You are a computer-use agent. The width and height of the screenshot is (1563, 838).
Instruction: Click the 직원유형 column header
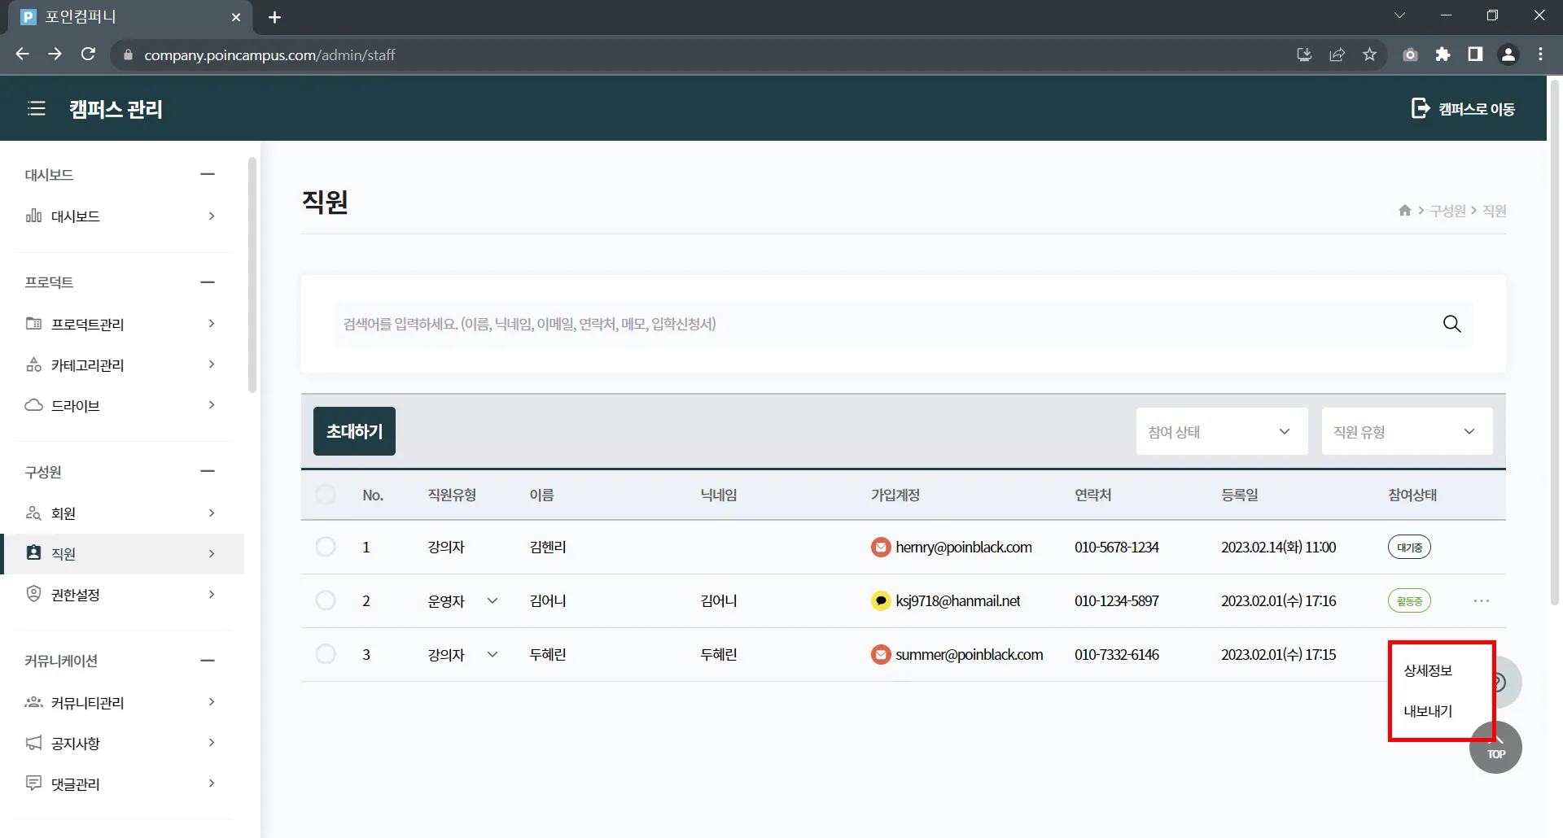pyautogui.click(x=452, y=495)
